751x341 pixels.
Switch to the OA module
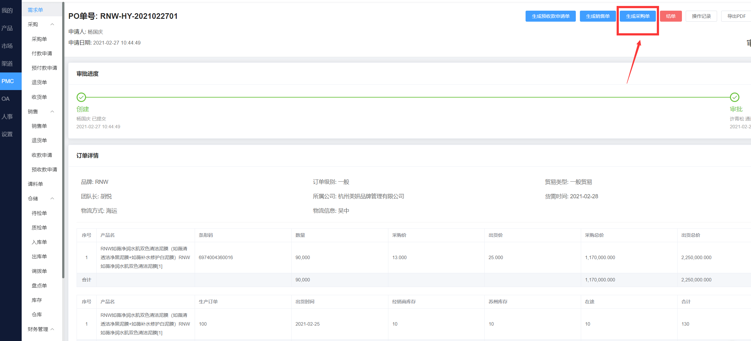pos(11,99)
